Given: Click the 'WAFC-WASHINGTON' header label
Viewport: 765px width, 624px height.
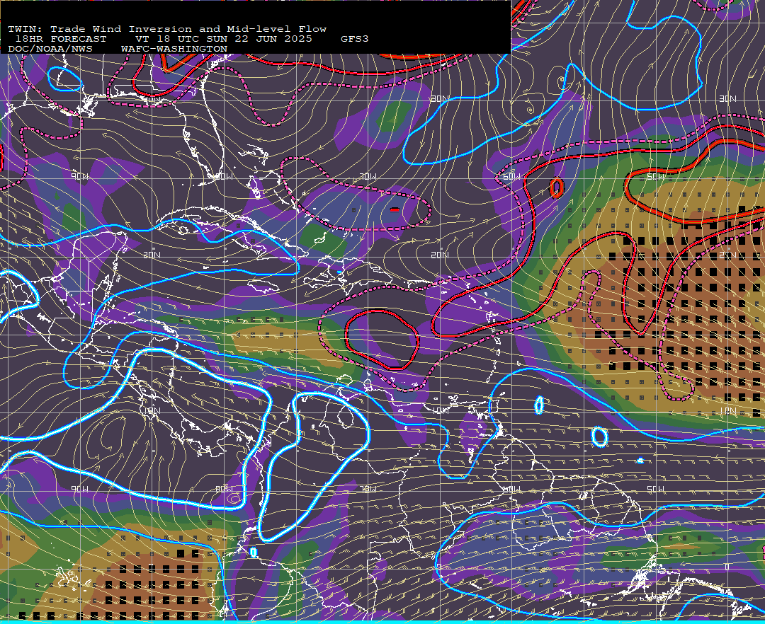Looking at the screenshot, I should [x=174, y=50].
